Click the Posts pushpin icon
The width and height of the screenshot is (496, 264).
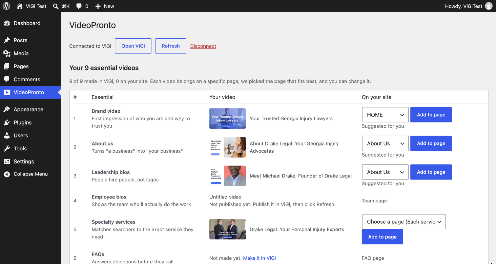tap(7, 40)
